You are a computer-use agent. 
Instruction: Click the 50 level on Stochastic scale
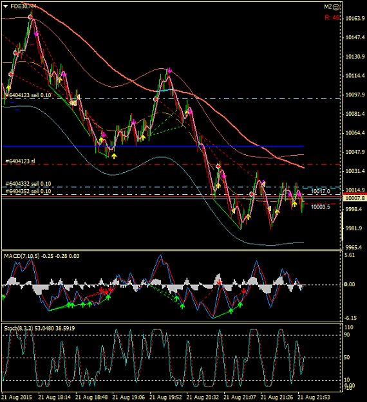pos(347,358)
